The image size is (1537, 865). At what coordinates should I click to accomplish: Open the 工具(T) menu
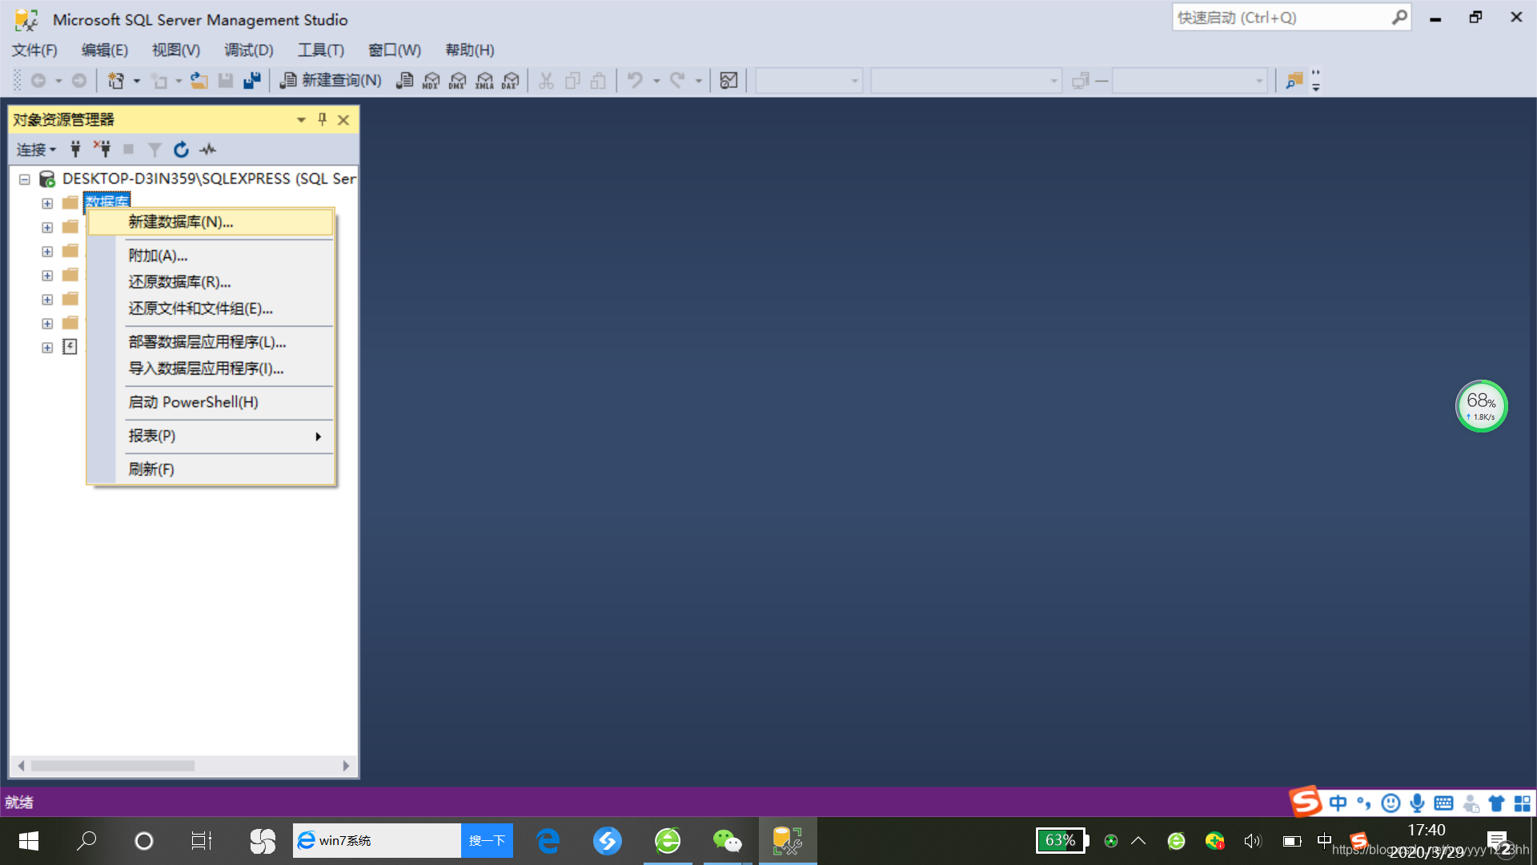[x=321, y=50]
